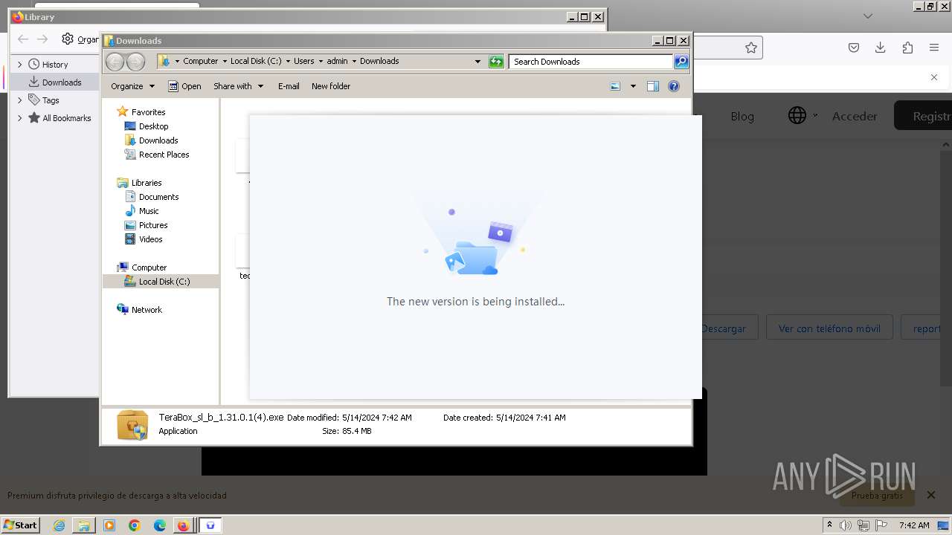The width and height of the screenshot is (952, 535).
Task: Open Firefox list all tabs chevron
Action: (867, 16)
